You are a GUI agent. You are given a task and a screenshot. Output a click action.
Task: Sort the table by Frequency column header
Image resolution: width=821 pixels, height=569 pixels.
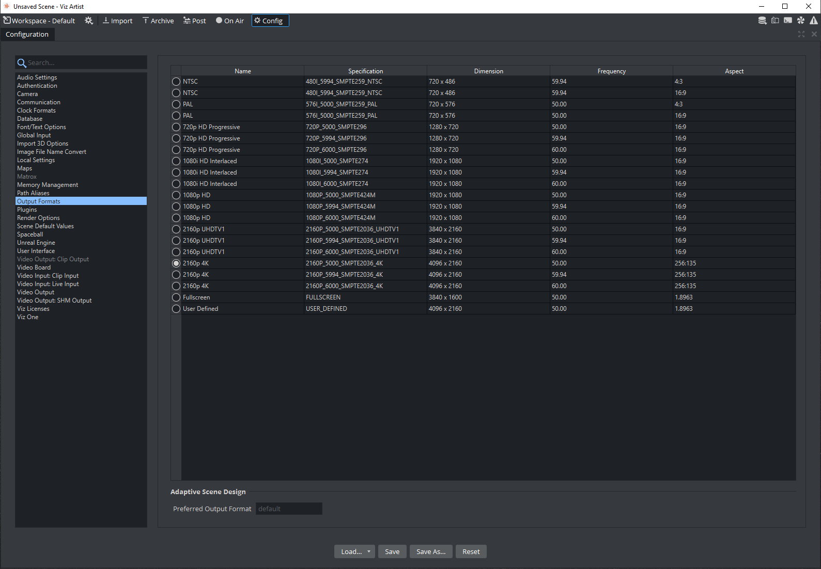coord(611,71)
